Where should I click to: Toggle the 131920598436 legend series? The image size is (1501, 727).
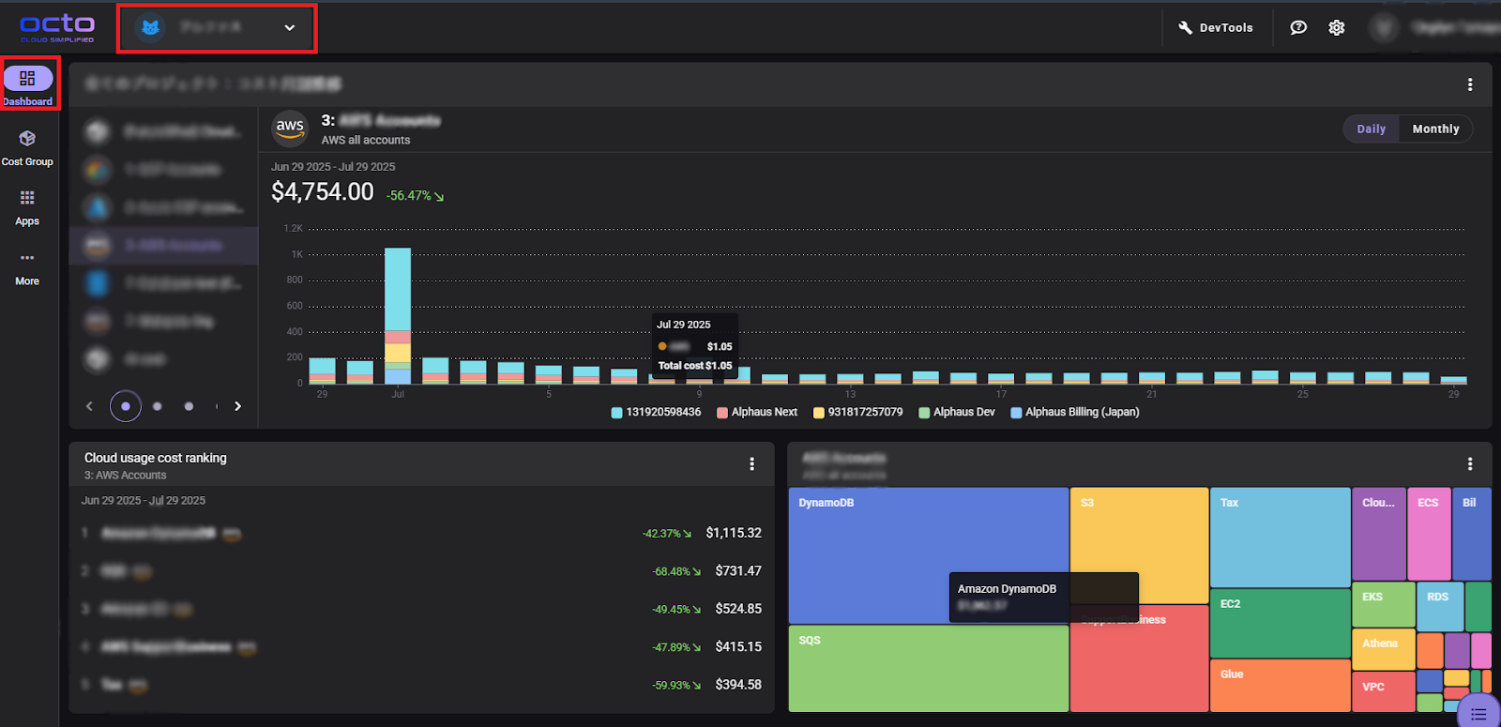coord(656,412)
